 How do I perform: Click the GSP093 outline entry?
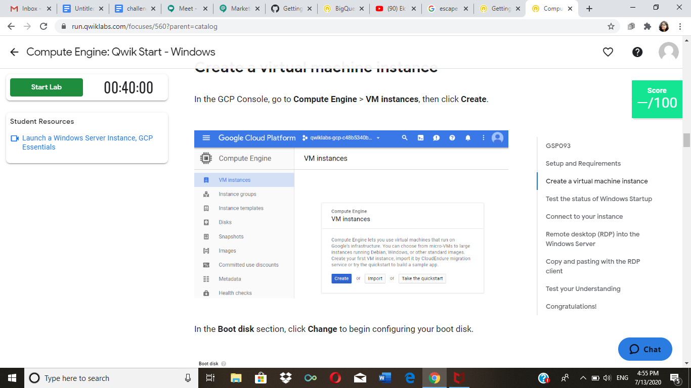tap(558, 146)
